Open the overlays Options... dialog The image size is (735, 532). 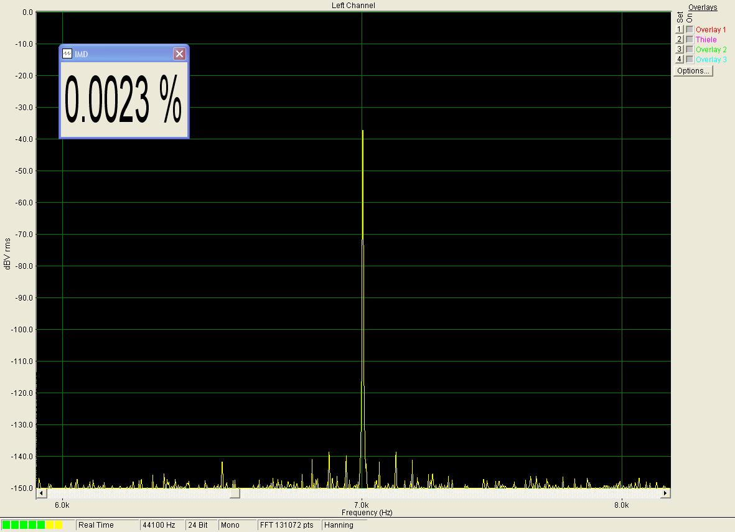693,71
